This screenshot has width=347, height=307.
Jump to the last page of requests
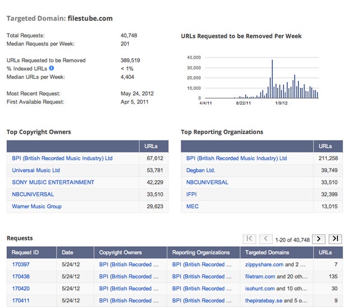coord(335,239)
